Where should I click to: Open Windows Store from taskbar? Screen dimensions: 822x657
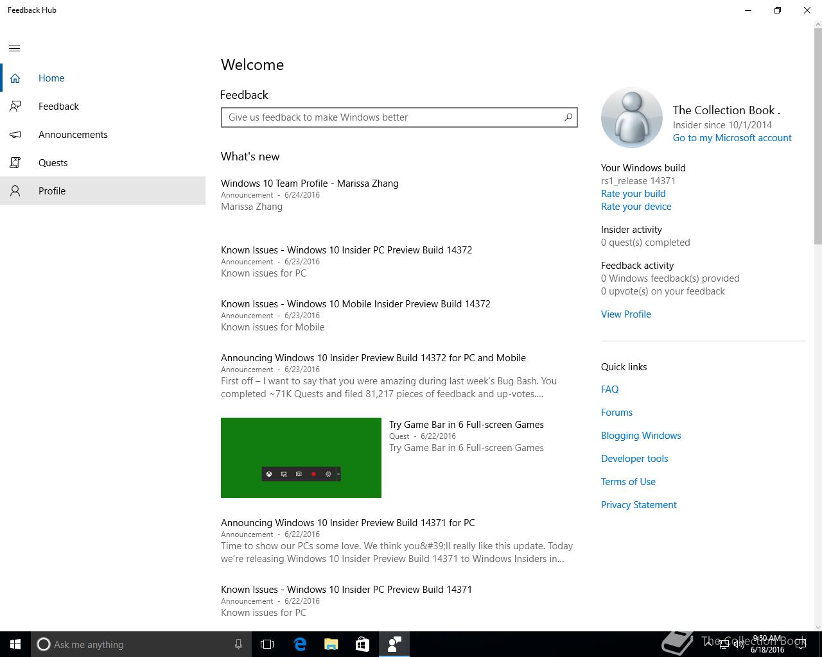[363, 644]
